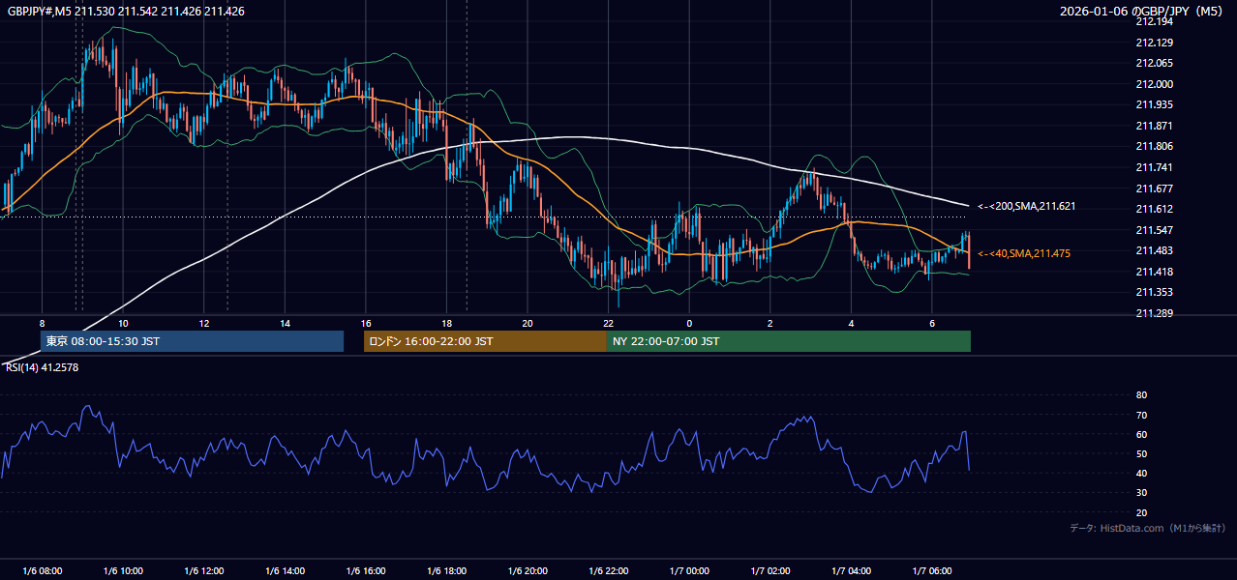Click the 211.483 price axis label

coord(1154,250)
